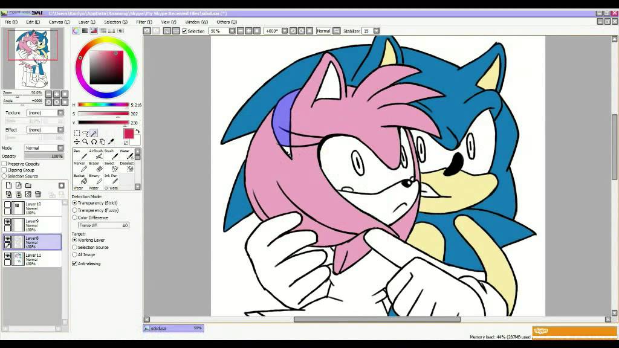Open the Layer menu
This screenshot has height=348, width=619.
point(86,22)
